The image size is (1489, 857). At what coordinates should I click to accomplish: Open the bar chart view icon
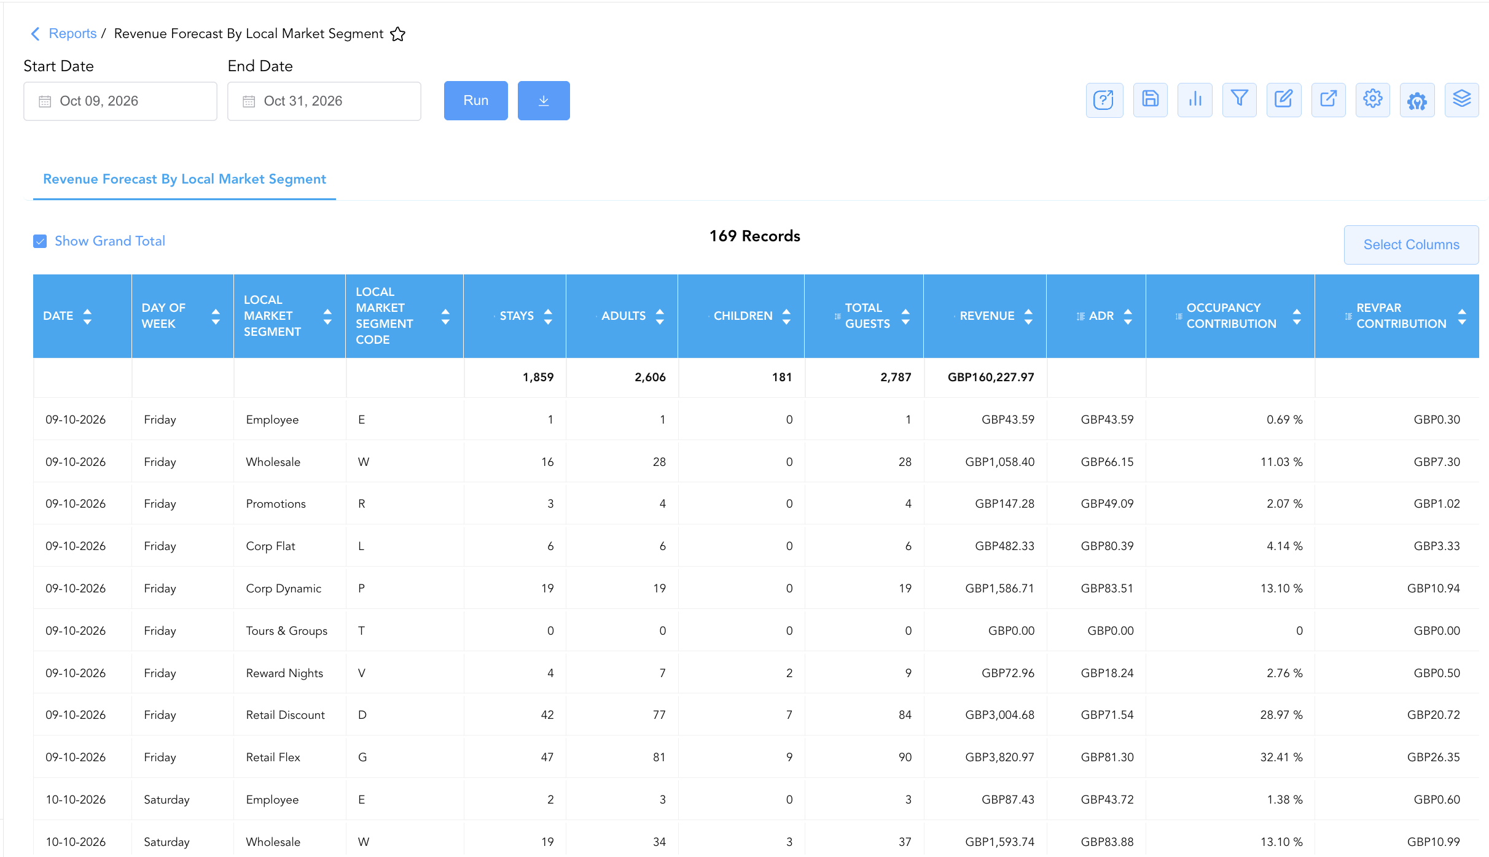[x=1195, y=100]
